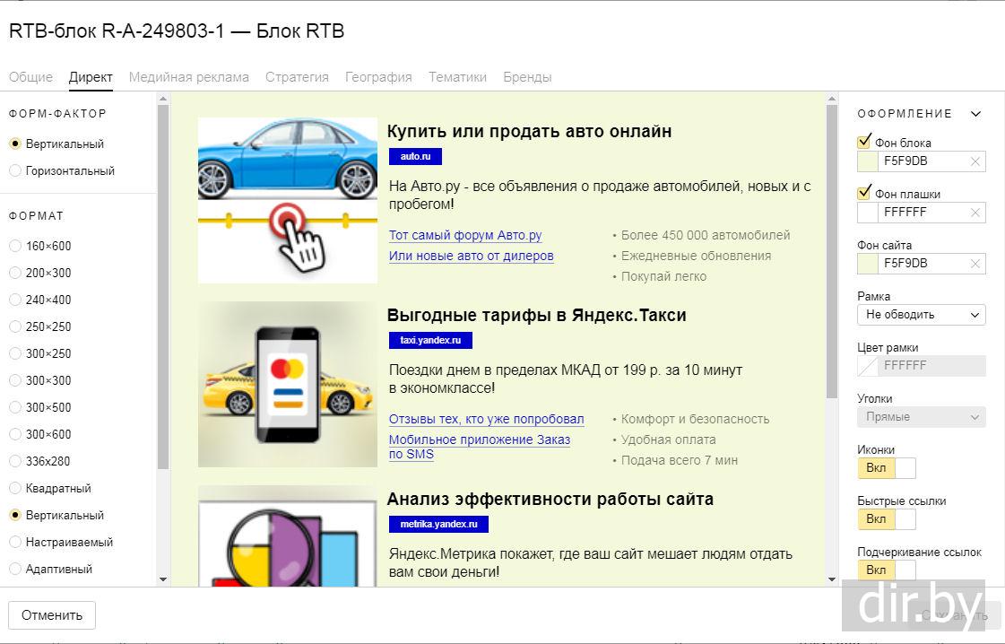The image size is (1005, 644).
Task: Uncheck the Фон блока checkbox
Action: pyautogui.click(x=865, y=142)
